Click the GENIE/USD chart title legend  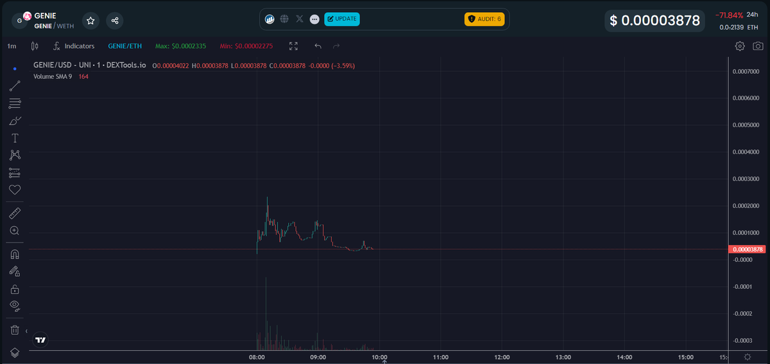click(x=90, y=65)
